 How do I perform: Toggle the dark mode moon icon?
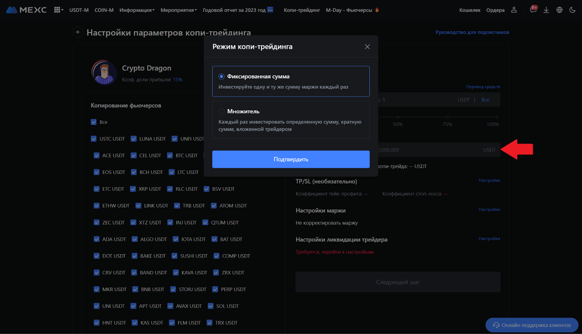pyautogui.click(x=572, y=10)
